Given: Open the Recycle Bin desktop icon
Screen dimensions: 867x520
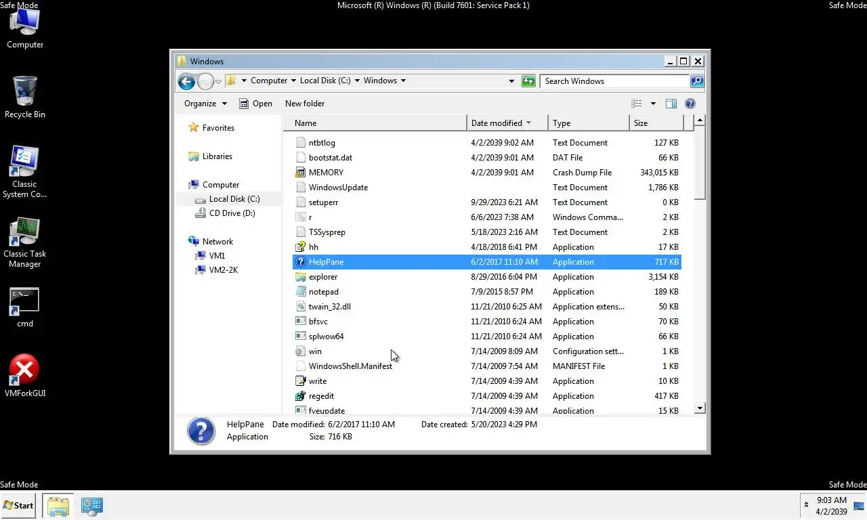Looking at the screenshot, I should 25,97.
